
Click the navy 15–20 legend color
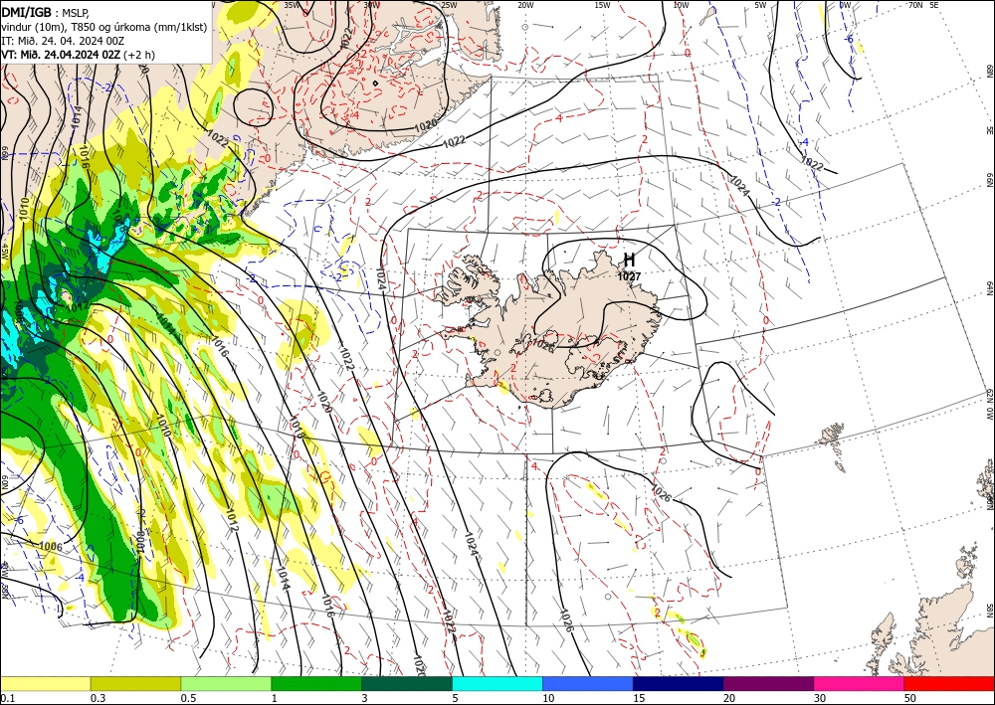pyautogui.click(x=679, y=683)
